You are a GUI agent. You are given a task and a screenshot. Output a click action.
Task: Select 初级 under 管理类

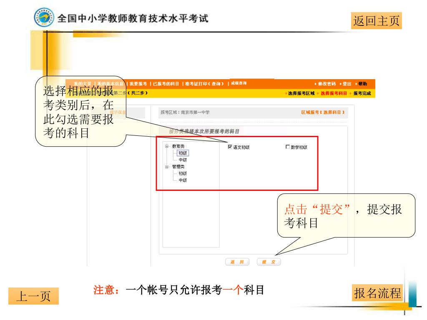[183, 174]
